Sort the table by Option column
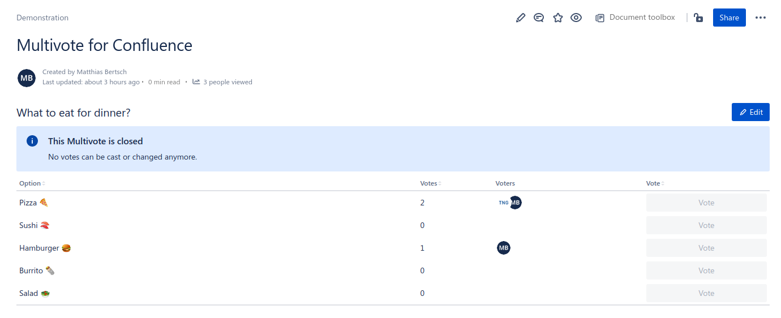The image size is (781, 318). 32,183
